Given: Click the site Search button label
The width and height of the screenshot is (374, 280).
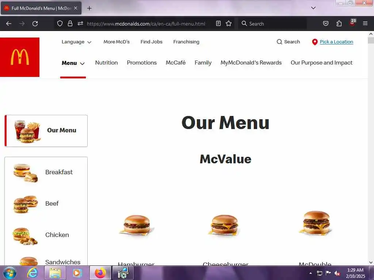Looking at the screenshot, I should [292, 42].
